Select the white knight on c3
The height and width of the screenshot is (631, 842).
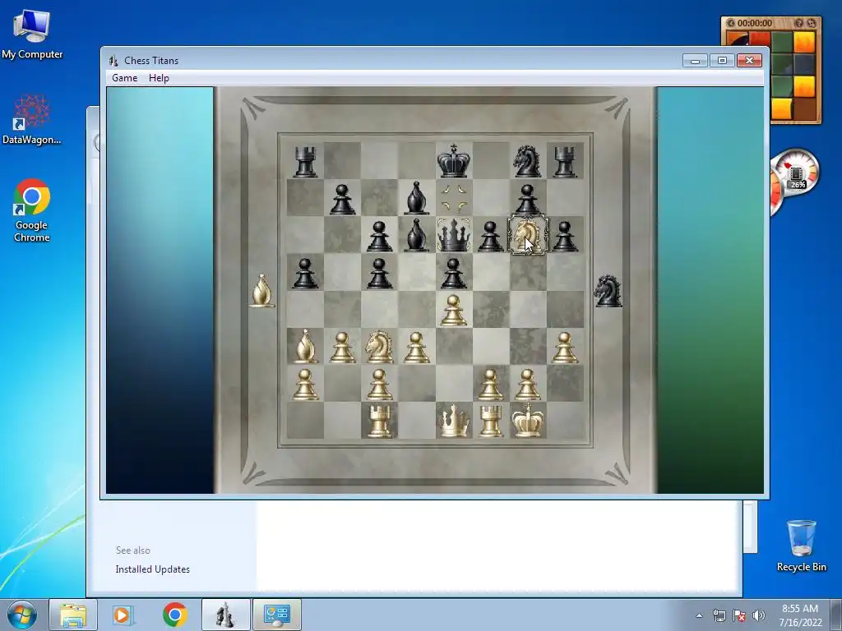[380, 347]
